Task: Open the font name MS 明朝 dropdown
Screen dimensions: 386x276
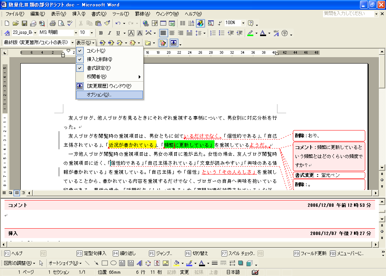Action: tap(76, 33)
